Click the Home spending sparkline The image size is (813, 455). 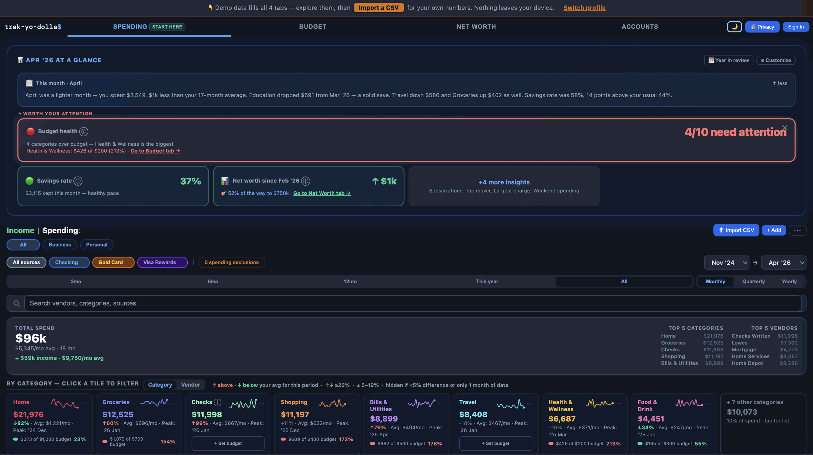click(x=65, y=403)
